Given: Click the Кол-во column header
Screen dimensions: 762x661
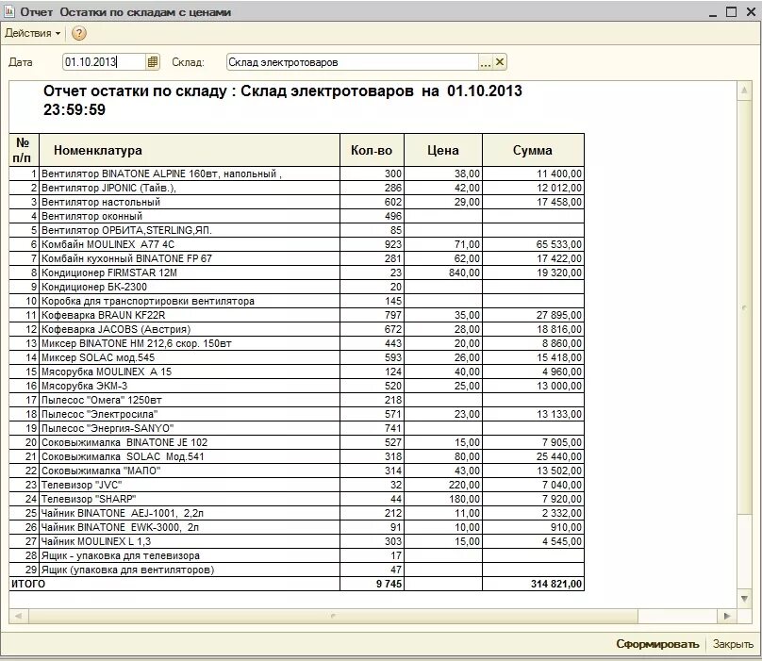Looking at the screenshot, I should point(372,150).
